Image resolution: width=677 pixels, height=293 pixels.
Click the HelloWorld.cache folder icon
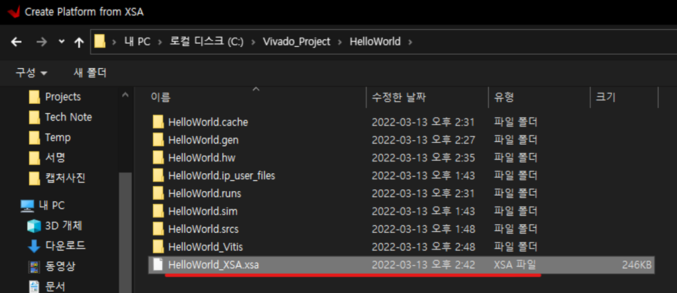pos(159,122)
